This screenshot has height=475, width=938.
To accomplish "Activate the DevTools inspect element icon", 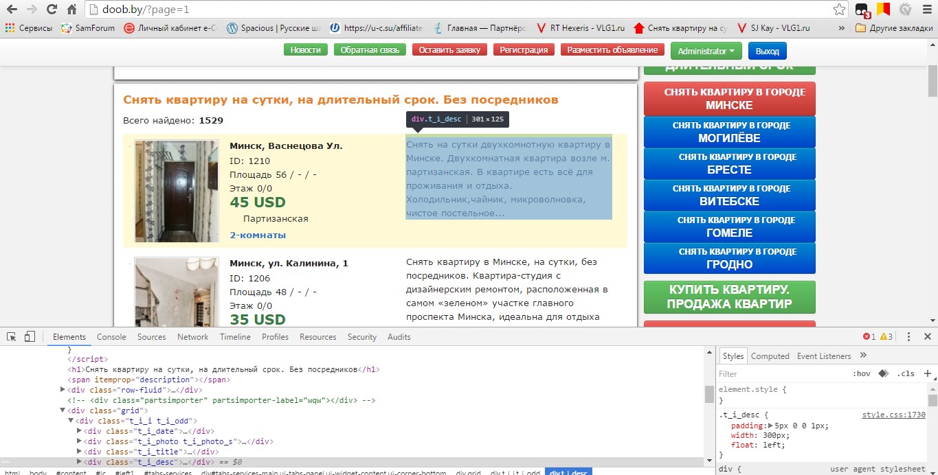I will coord(12,336).
